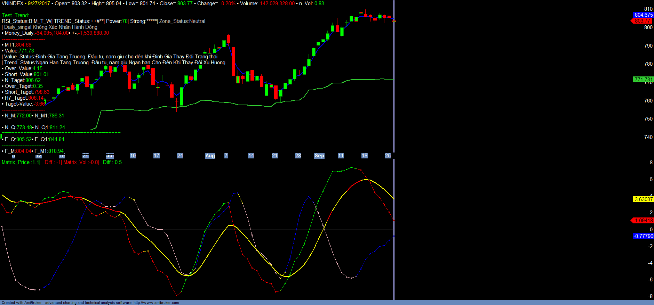Select the blue 804.675 price tag

click(x=643, y=15)
